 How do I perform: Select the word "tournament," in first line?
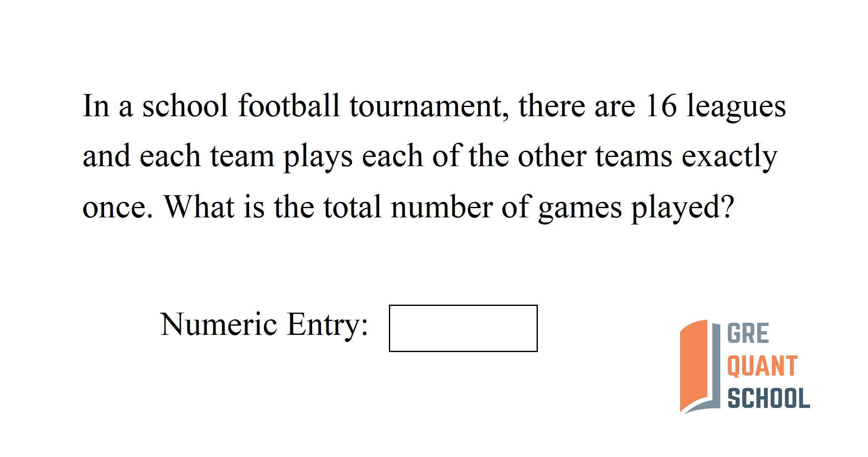click(429, 107)
